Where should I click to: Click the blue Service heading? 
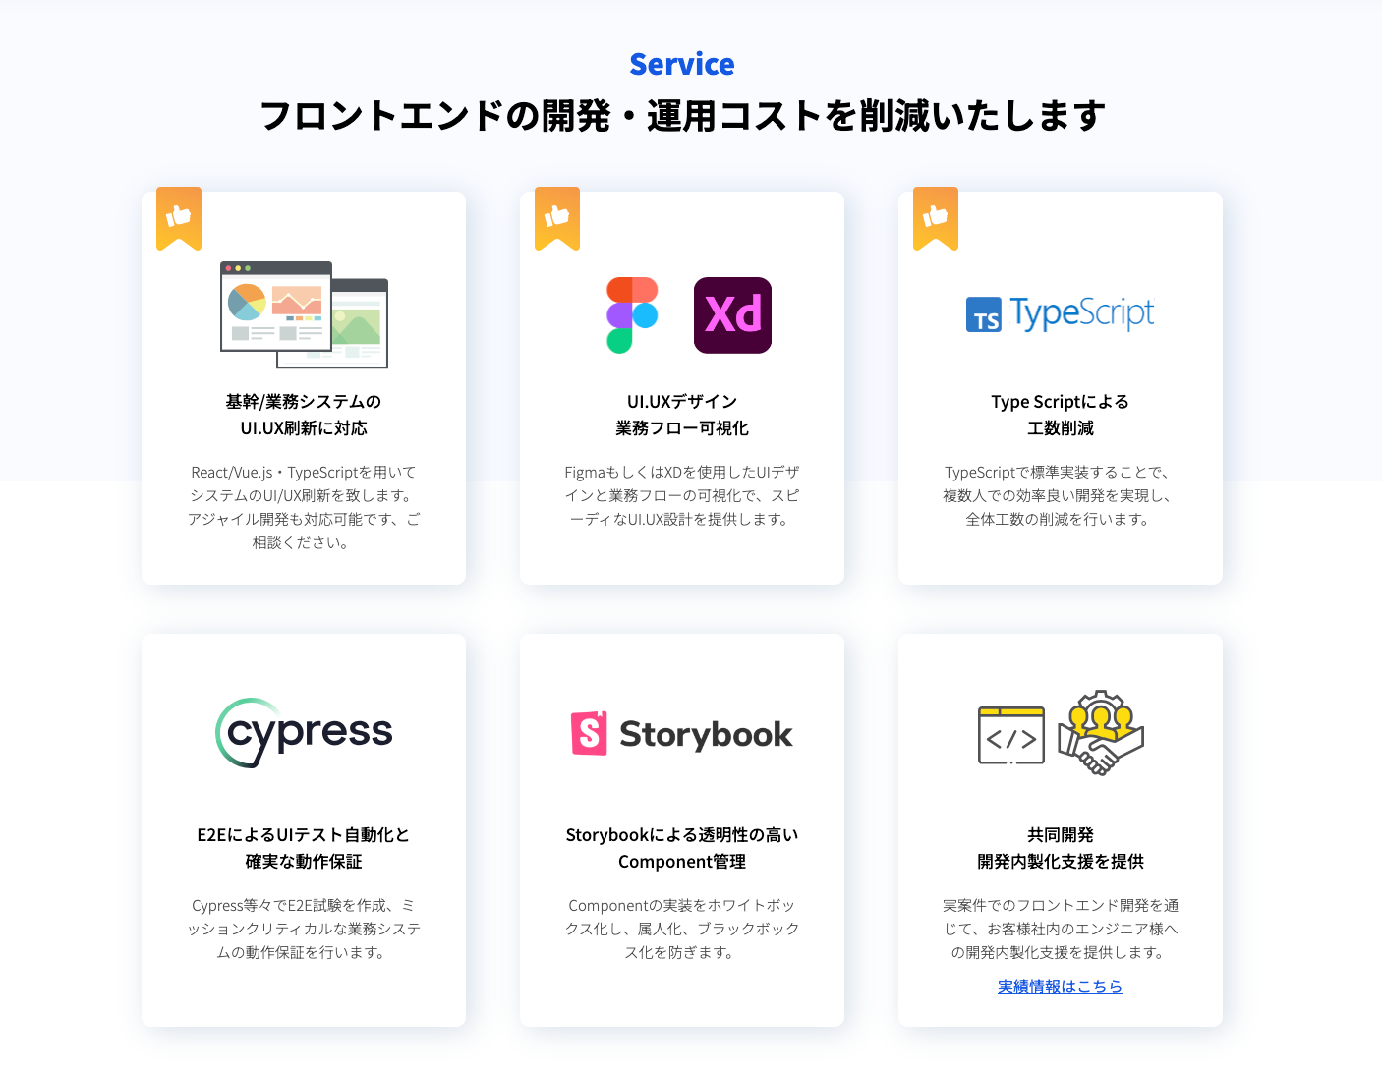click(x=682, y=64)
